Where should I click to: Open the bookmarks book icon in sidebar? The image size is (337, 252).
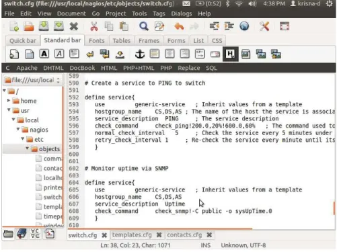coord(22,234)
